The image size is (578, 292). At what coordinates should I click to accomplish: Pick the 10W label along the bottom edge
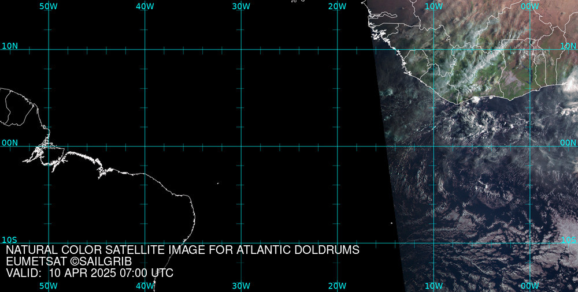click(x=433, y=286)
